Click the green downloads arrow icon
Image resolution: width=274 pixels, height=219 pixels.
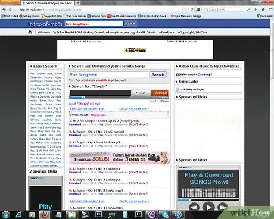click(256, 10)
